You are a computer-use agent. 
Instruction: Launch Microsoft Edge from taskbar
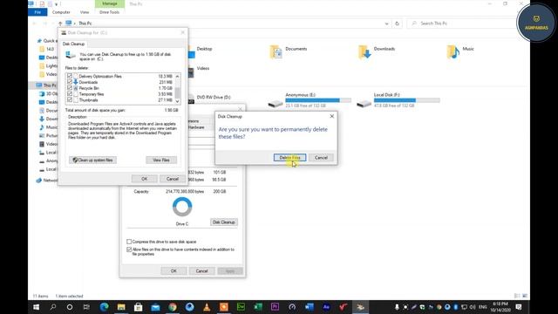105,307
